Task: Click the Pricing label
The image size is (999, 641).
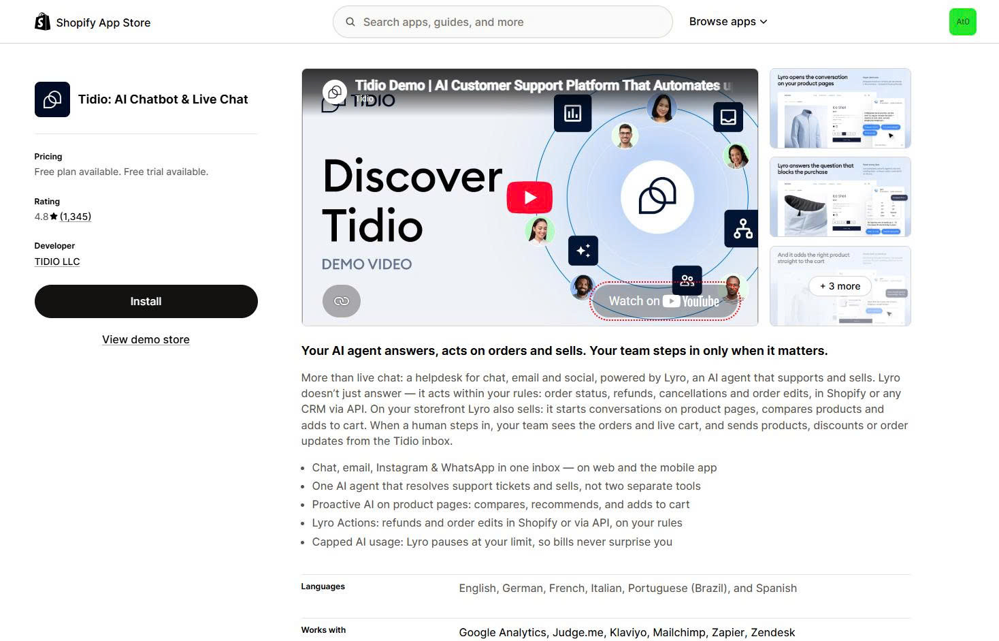Action: (48, 157)
